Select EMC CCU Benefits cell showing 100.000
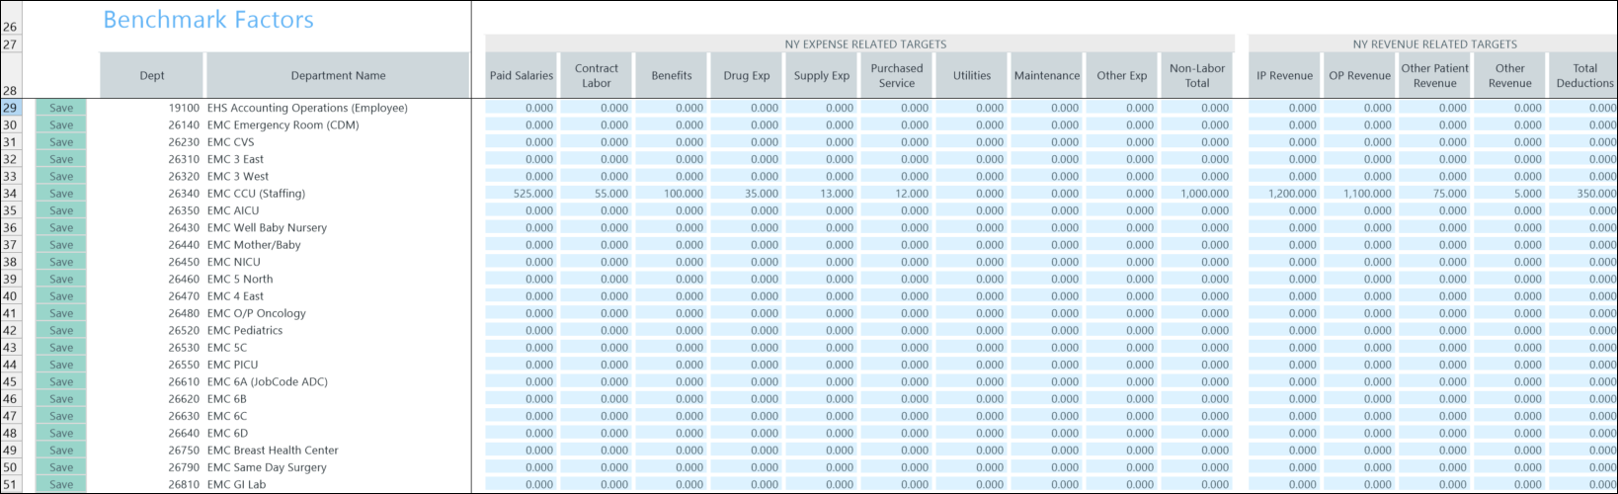Image resolution: width=1618 pixels, height=494 pixels. (672, 194)
